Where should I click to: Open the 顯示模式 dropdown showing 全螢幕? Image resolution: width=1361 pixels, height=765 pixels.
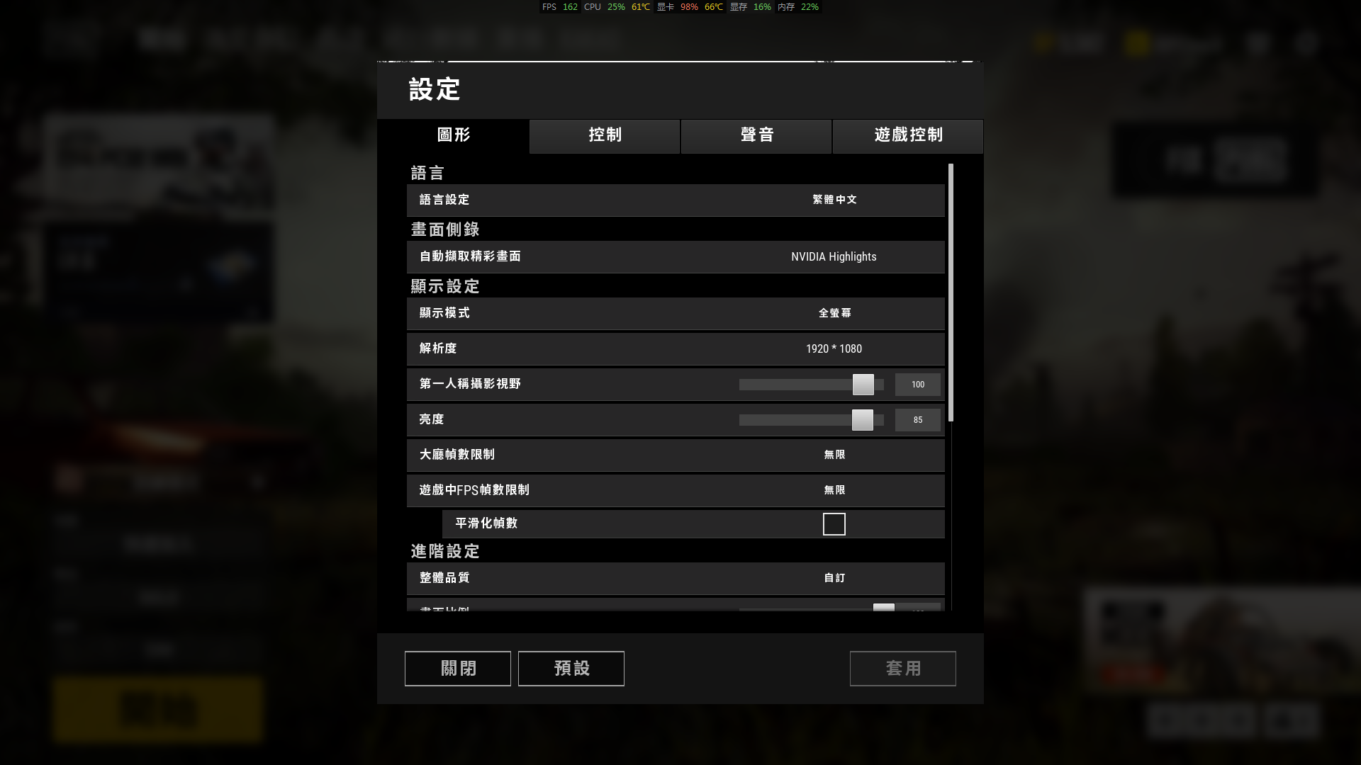[834, 314]
